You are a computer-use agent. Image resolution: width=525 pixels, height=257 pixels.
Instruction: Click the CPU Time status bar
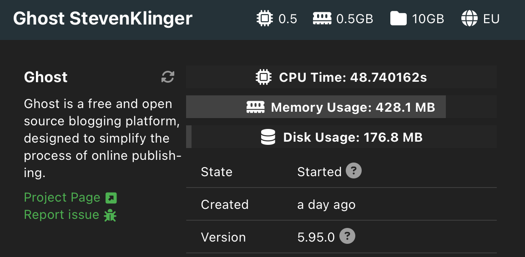pyautogui.click(x=341, y=77)
